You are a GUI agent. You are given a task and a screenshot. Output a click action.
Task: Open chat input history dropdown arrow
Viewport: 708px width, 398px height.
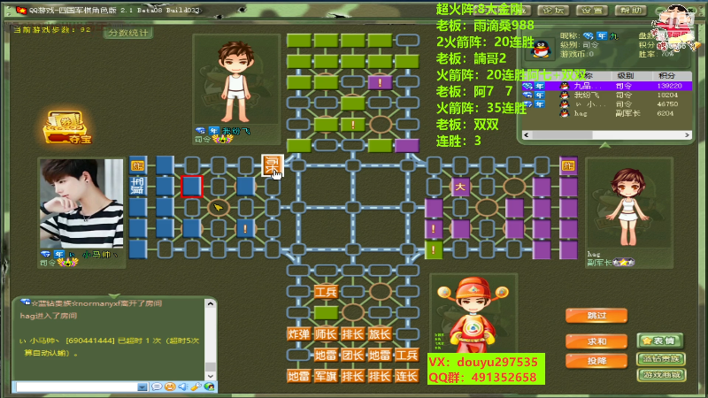point(142,387)
